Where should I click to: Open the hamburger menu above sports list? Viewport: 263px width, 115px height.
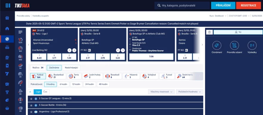[x=20, y=32]
